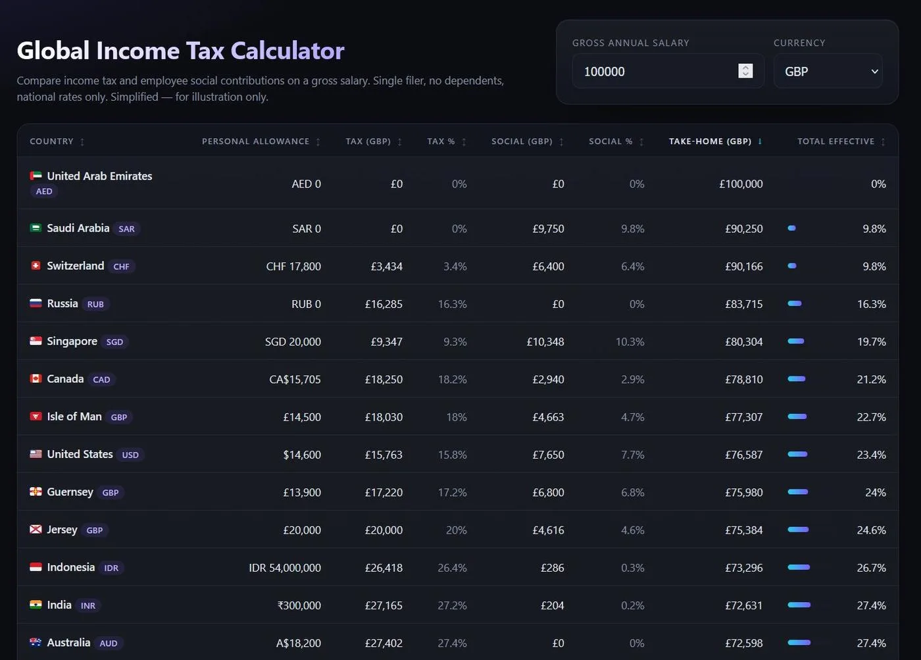This screenshot has height=660, width=921.
Task: Sort by Tax (GBP) column header
Action: tap(374, 141)
